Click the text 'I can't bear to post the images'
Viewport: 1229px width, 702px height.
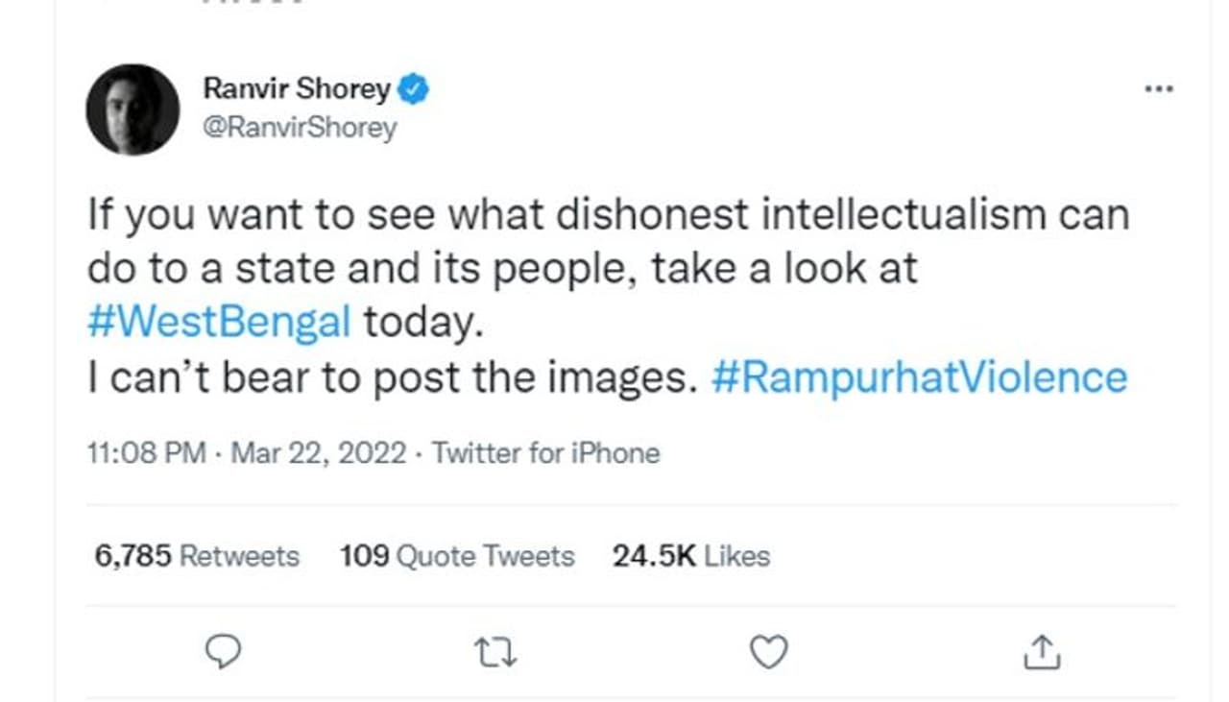(391, 377)
